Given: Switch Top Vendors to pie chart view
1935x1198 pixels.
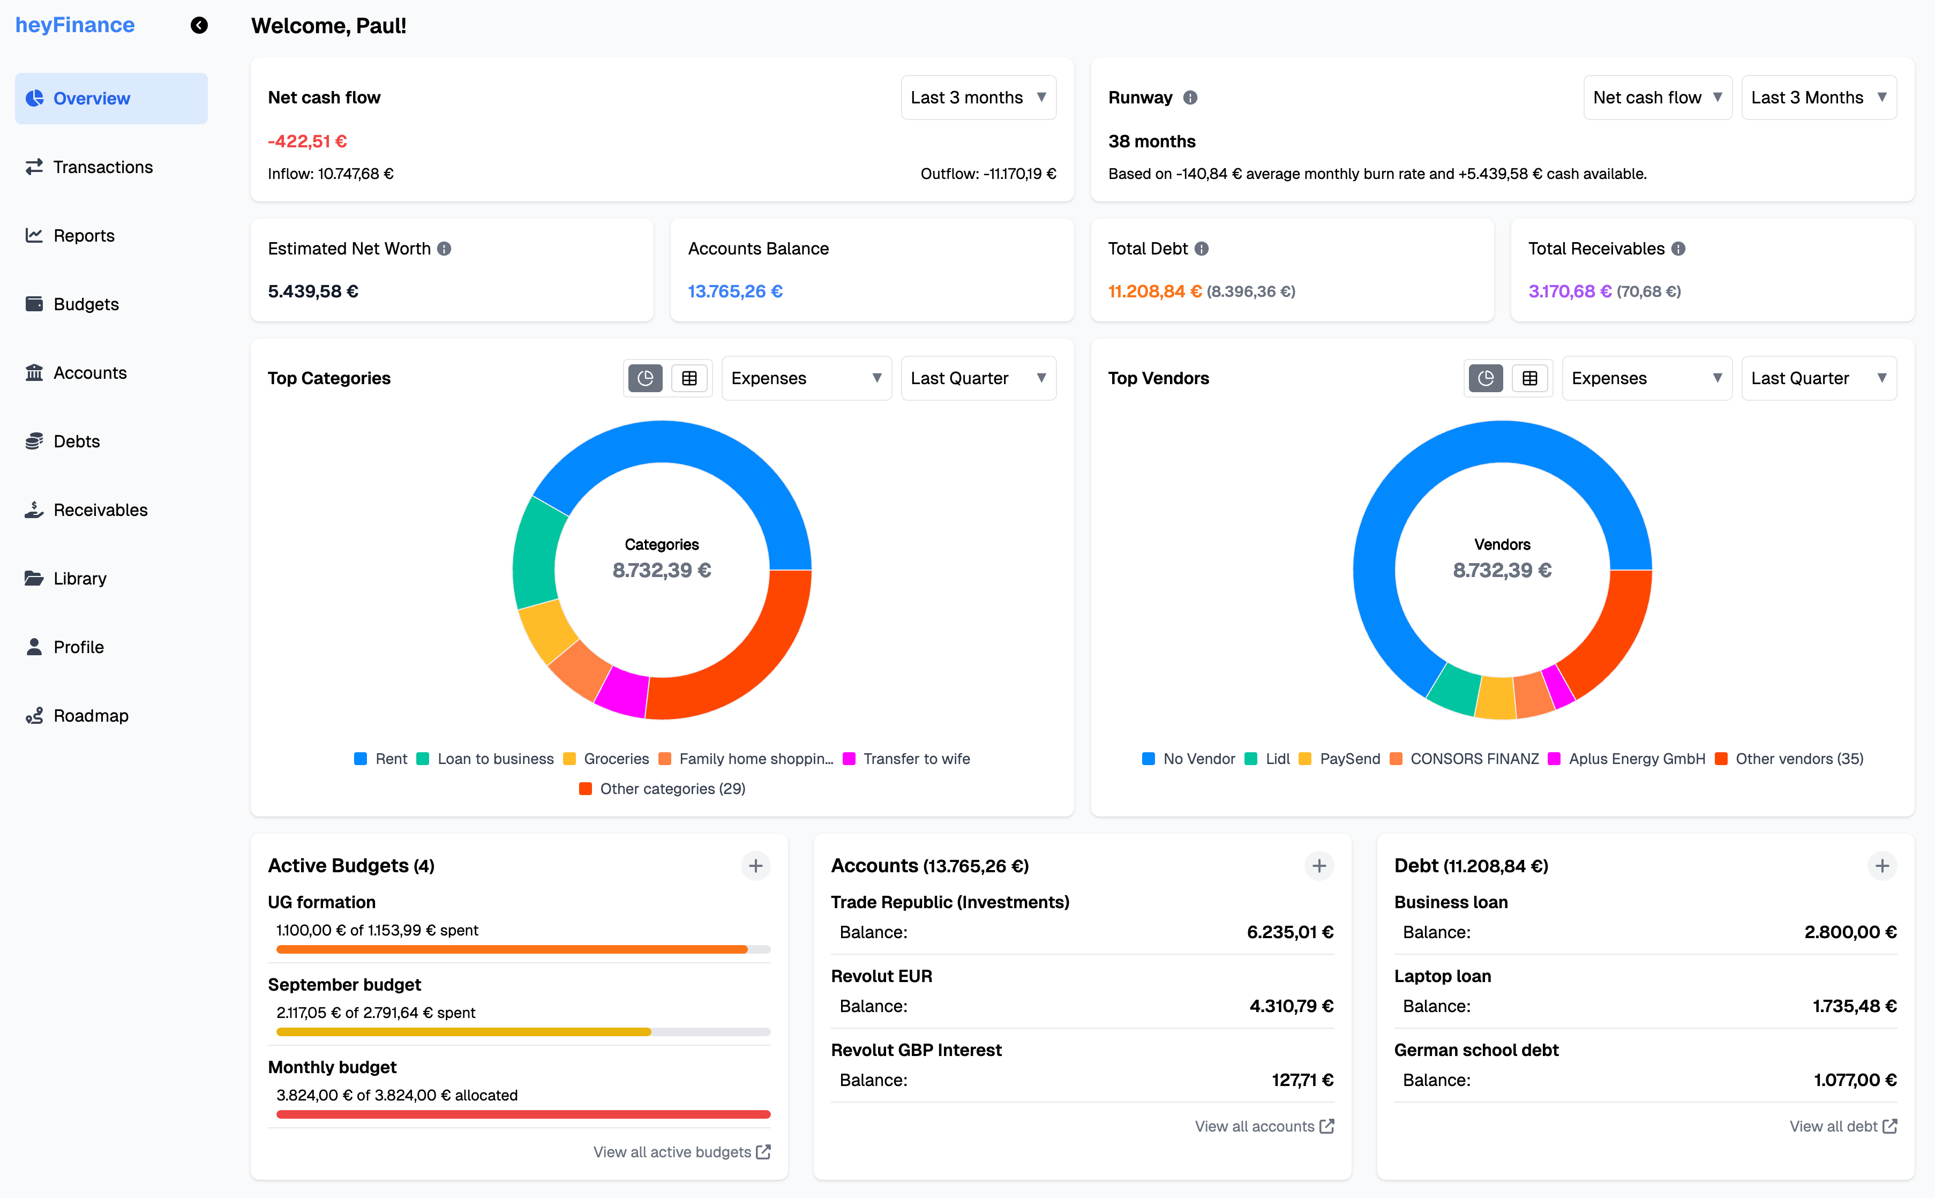Looking at the screenshot, I should (1486, 378).
